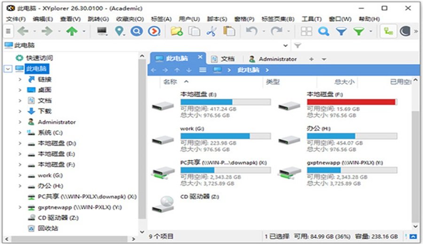This screenshot has width=423, height=244.
Task: Go up one level with the green Up arrow
Action: click(x=72, y=31)
